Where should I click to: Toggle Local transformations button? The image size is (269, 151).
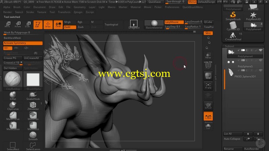[58, 24]
